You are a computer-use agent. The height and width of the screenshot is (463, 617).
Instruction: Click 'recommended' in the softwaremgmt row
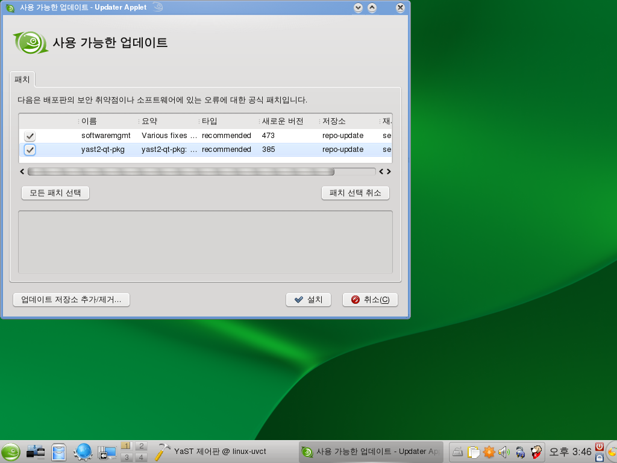point(227,136)
